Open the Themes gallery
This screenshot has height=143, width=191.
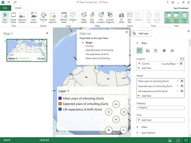43,17
